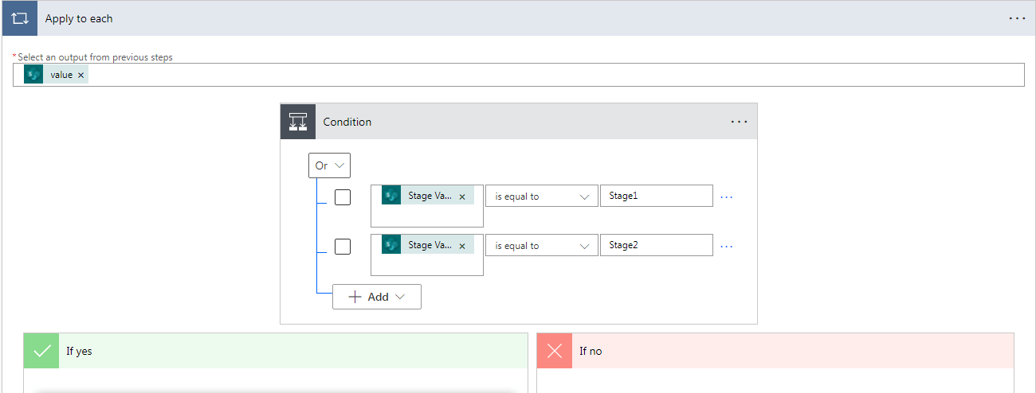Click the Apply to each loop icon

20,18
